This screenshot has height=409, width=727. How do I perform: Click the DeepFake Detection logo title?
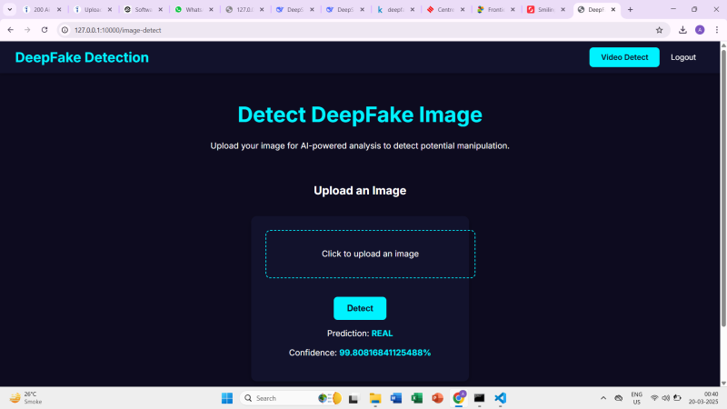pos(82,57)
